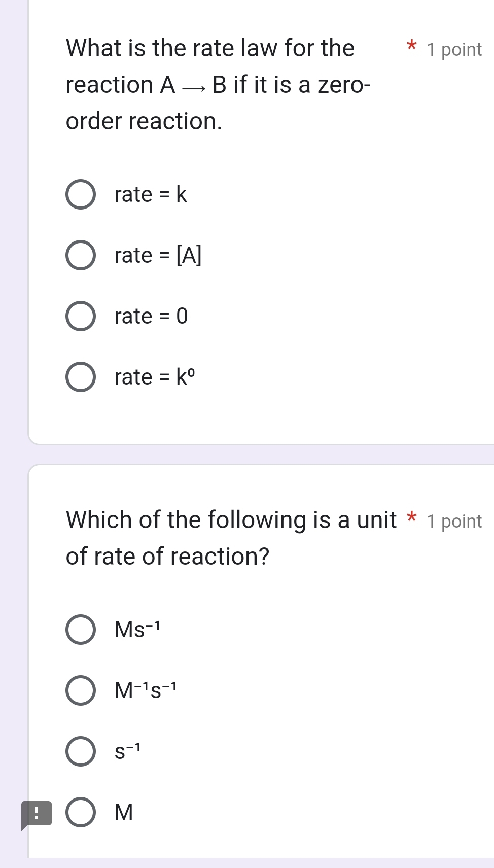Choose 'Ms⁻¹' as the rate unit
The width and height of the screenshot is (494, 868).
point(137,630)
